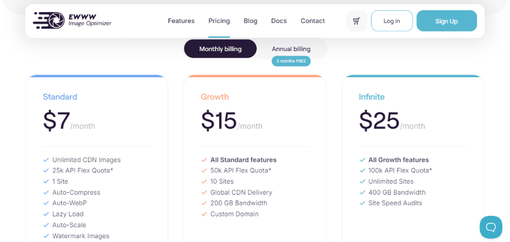Click the $25 price
510x242 pixels.
pyautogui.click(x=379, y=121)
